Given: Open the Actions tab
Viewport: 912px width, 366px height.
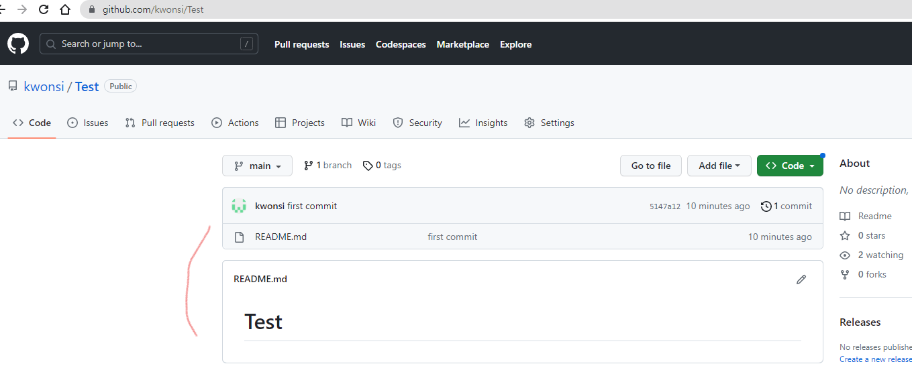Looking at the screenshot, I should [235, 123].
